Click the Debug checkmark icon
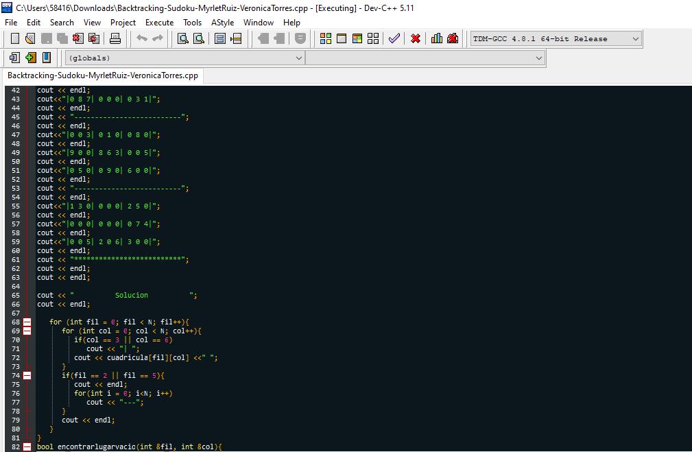The image size is (692, 452). click(x=394, y=39)
